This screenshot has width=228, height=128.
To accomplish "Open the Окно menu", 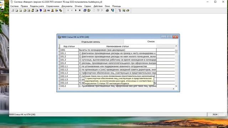I will coord(107,6).
